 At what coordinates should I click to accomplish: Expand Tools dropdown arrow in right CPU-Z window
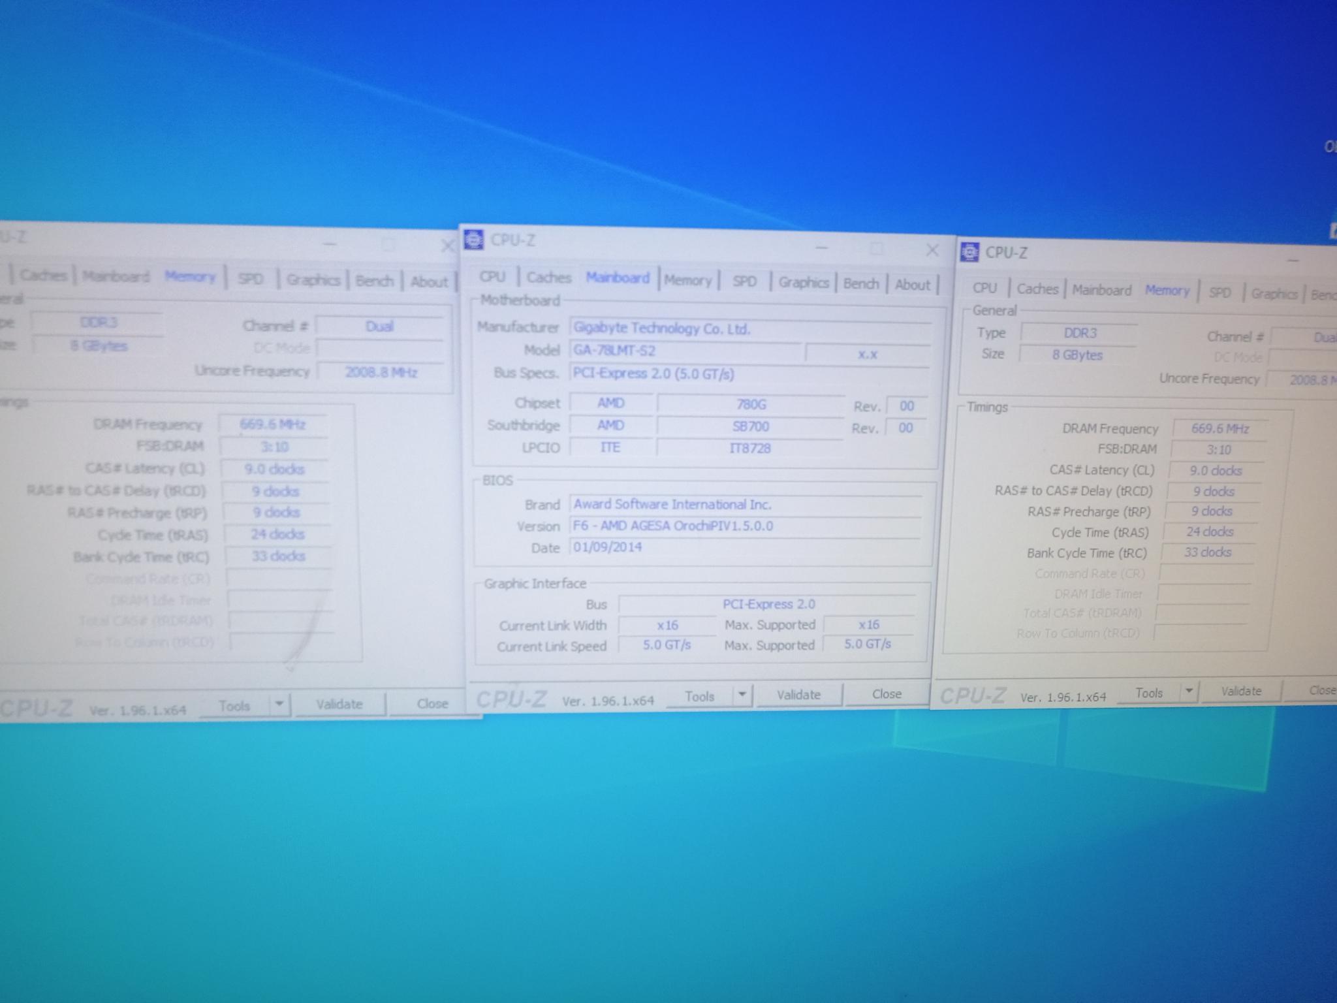pyautogui.click(x=1189, y=691)
